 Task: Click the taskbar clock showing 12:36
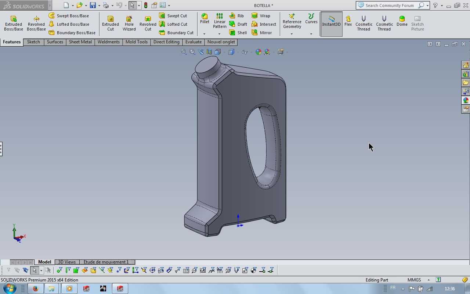(449, 288)
